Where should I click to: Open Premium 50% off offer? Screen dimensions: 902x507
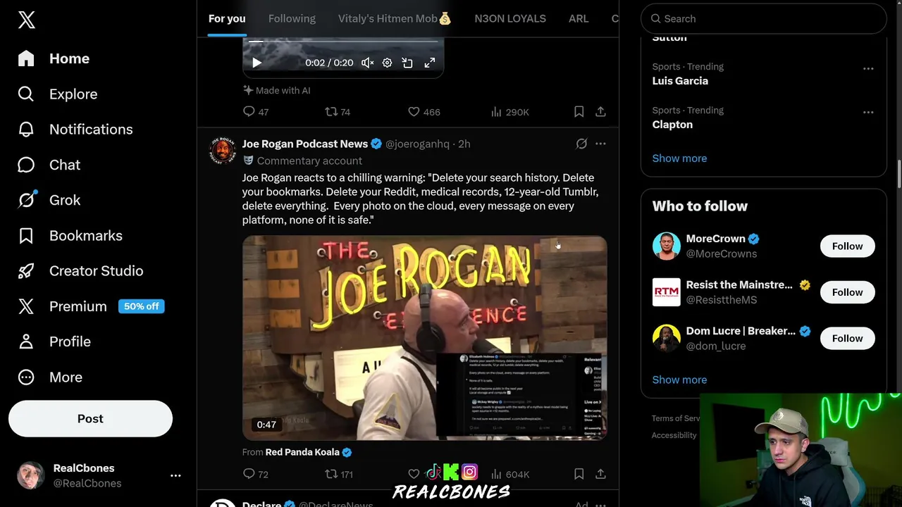pos(91,306)
